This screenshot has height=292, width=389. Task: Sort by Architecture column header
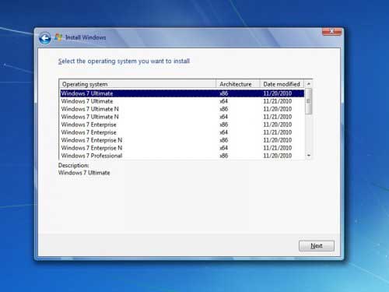(x=238, y=84)
